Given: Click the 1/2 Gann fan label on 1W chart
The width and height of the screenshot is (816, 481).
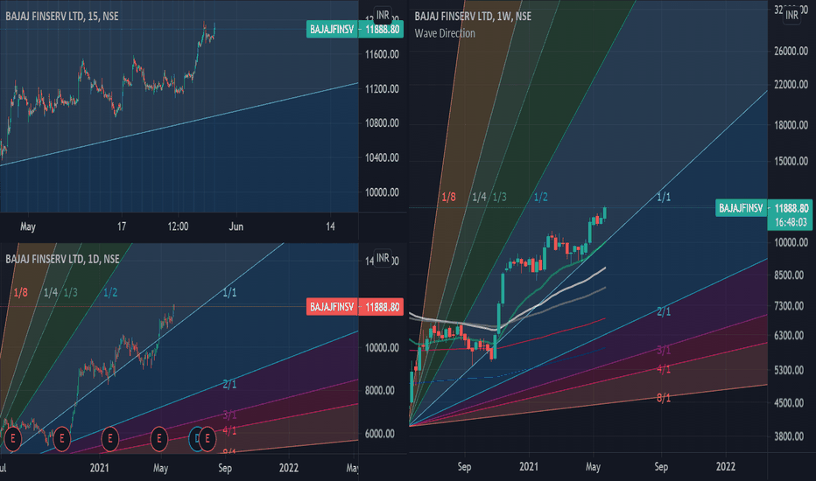Looking at the screenshot, I should tap(541, 197).
